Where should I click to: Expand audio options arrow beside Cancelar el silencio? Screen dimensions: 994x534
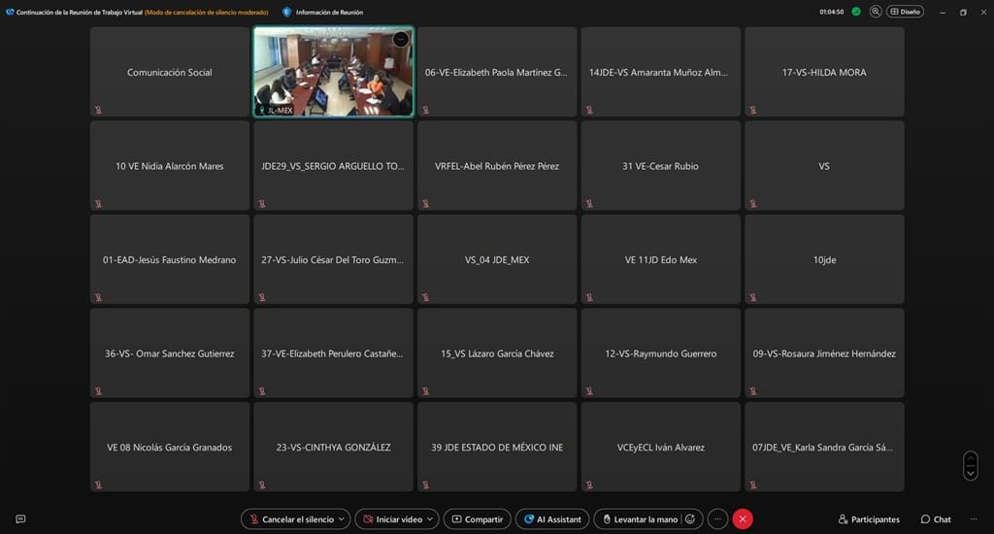pos(342,518)
